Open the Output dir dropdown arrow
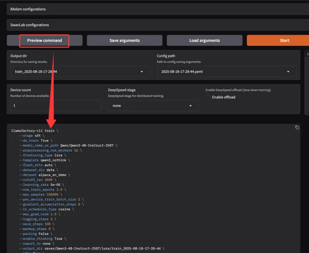Viewport: 309px width, 253px height. pos(142,72)
